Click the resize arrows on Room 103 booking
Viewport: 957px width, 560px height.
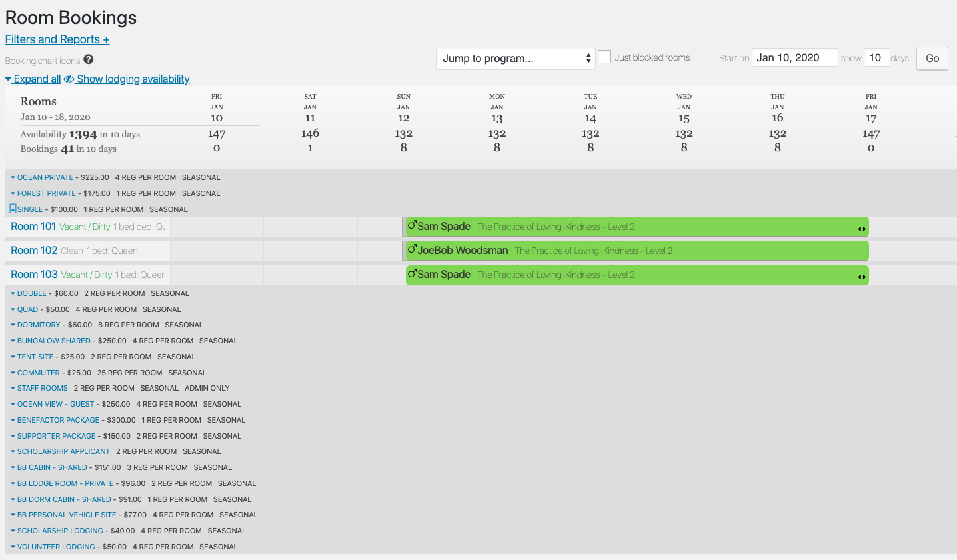[x=862, y=277]
